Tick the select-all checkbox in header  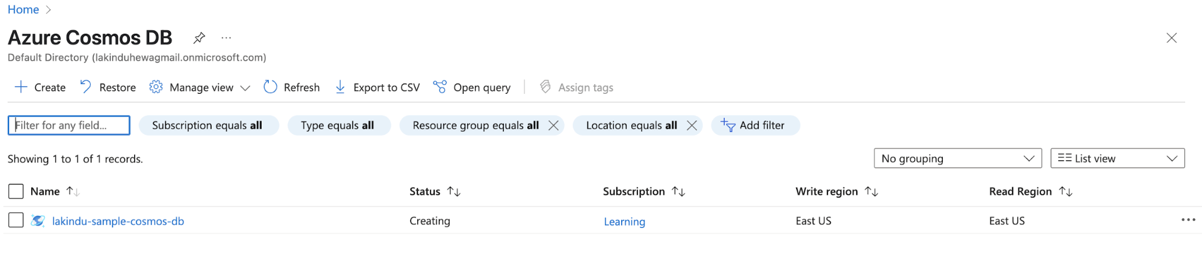[16, 191]
